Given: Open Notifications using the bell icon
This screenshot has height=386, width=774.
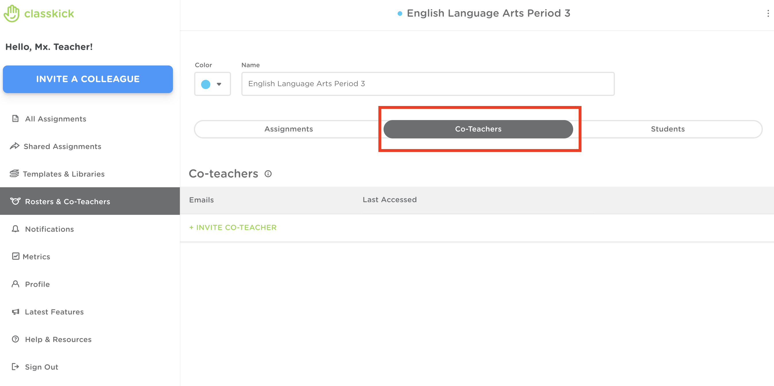Looking at the screenshot, I should coord(16,229).
